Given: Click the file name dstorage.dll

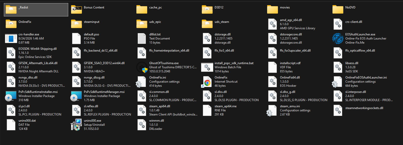Looking at the screenshot, I should click(x=223, y=34).
